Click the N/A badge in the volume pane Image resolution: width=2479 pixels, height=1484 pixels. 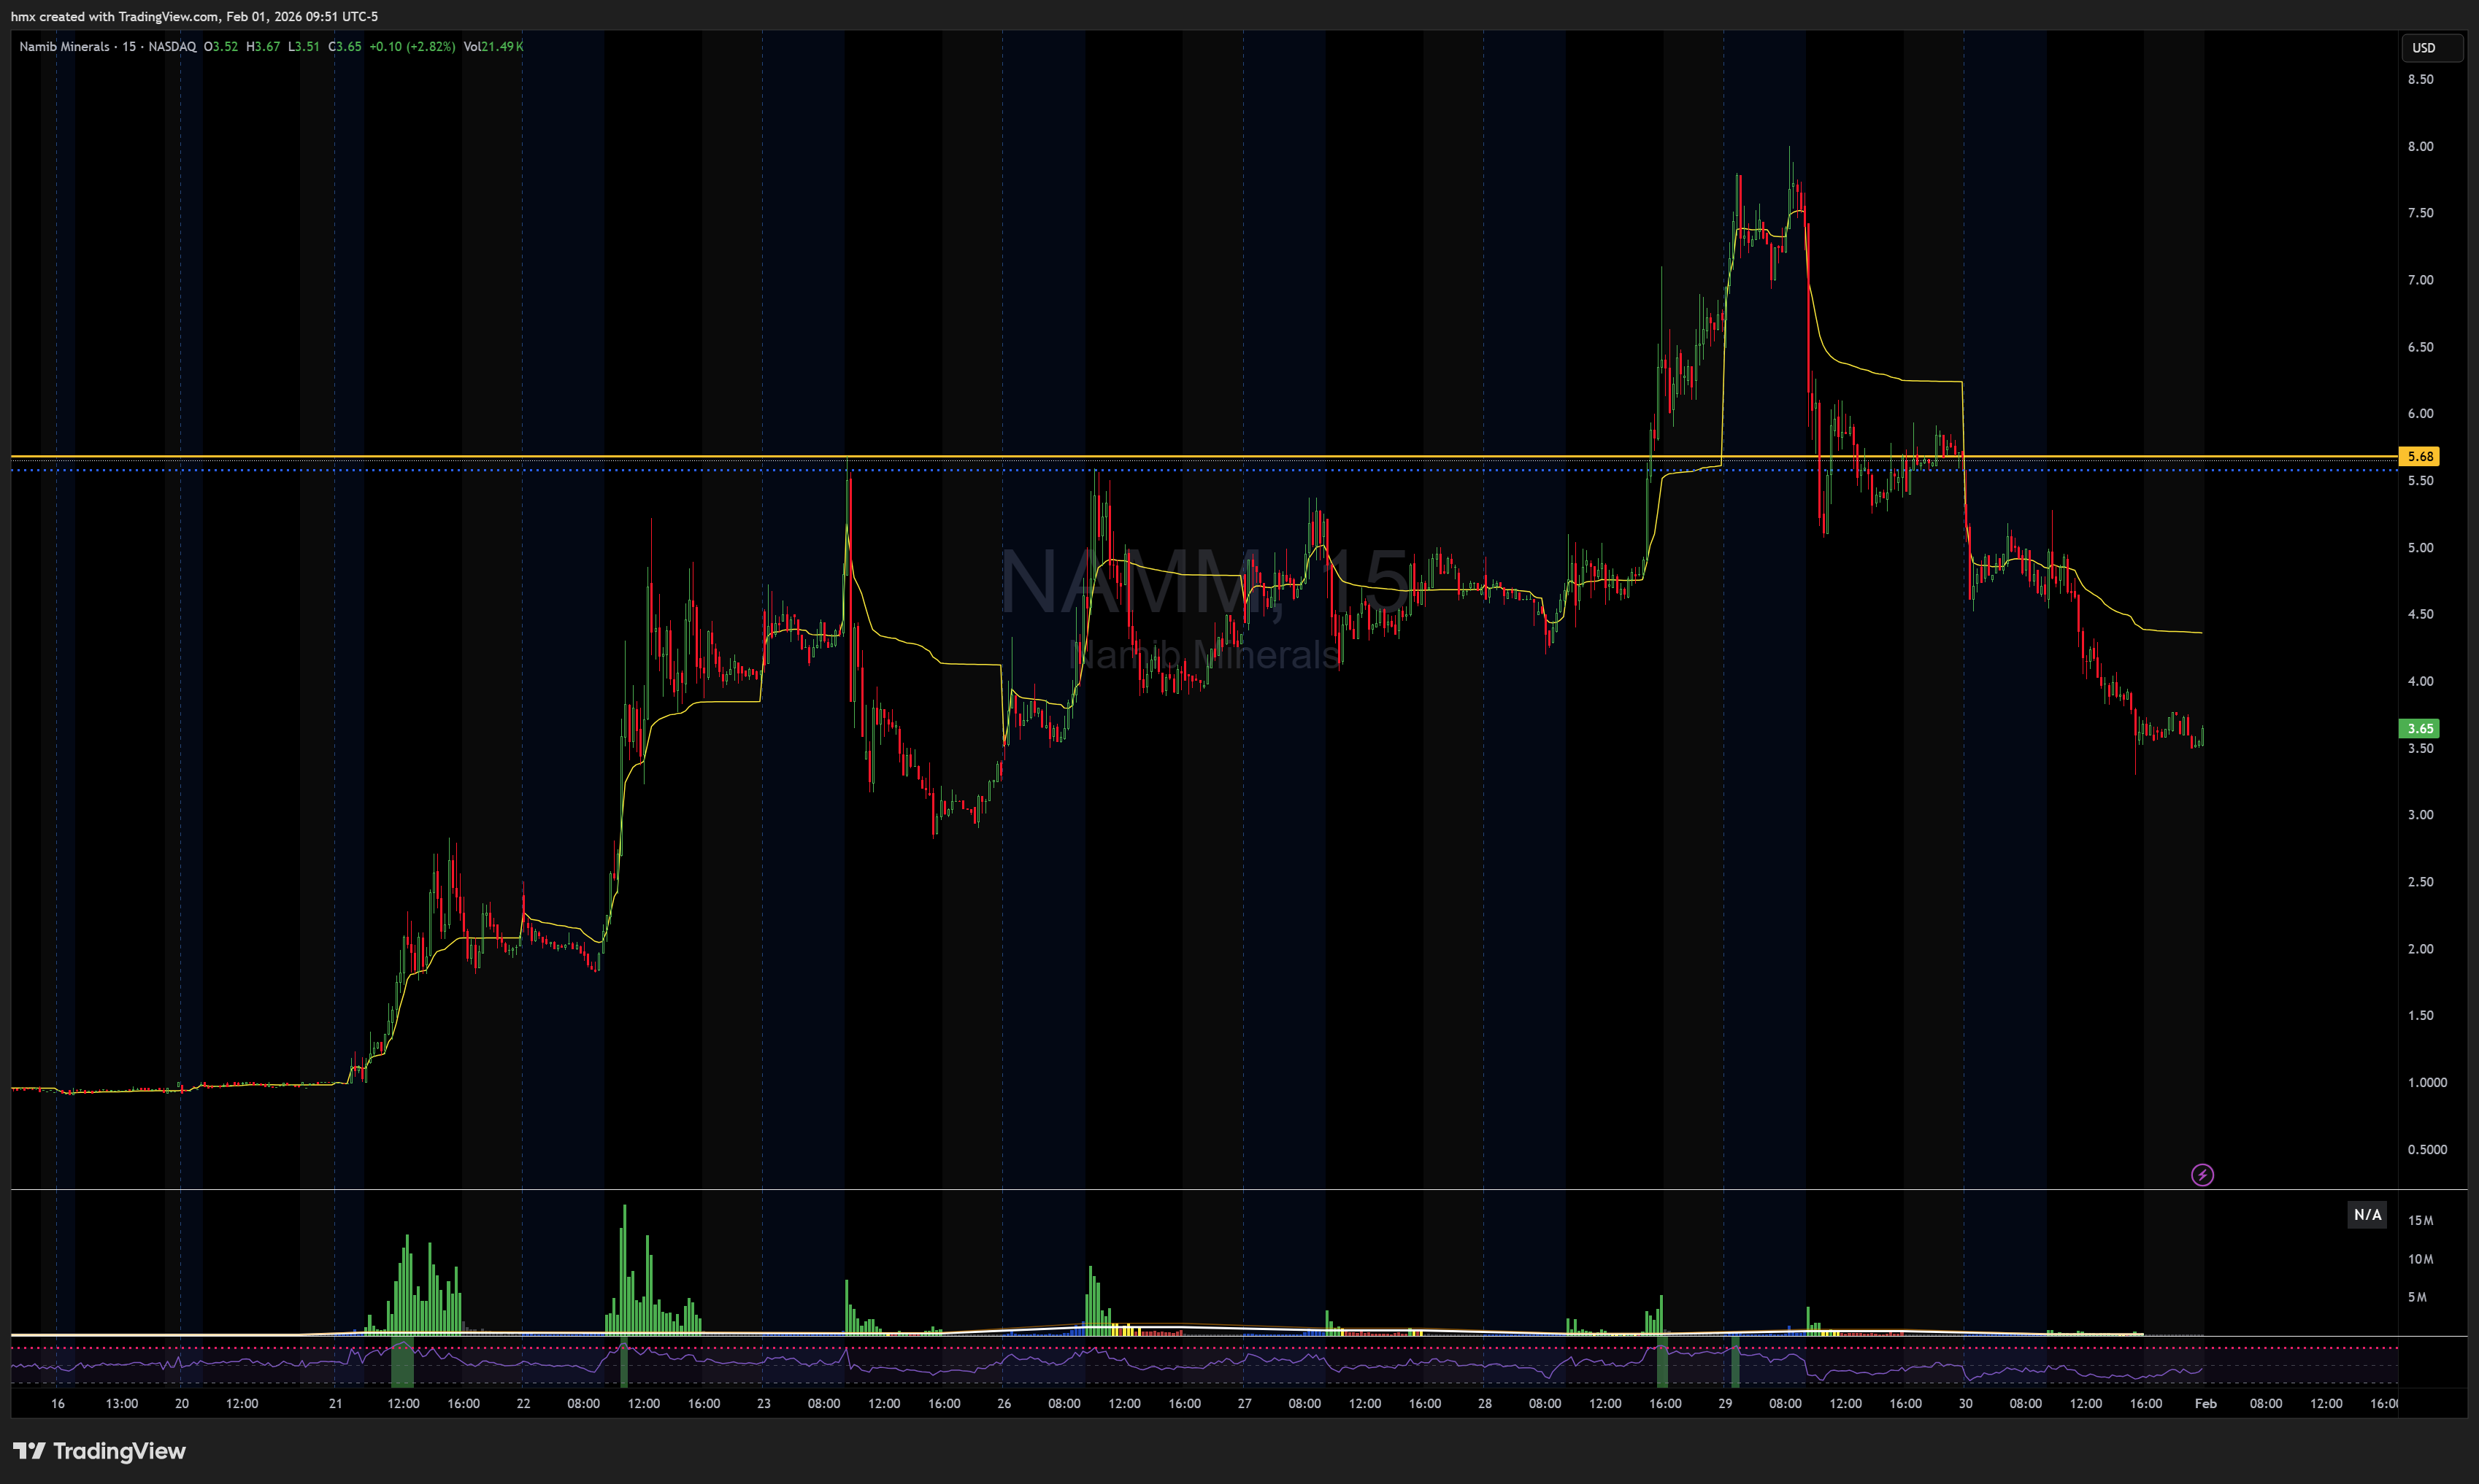(2367, 1215)
